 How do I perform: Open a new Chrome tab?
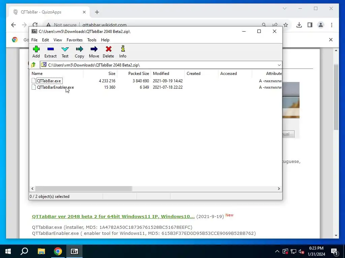click(97, 12)
